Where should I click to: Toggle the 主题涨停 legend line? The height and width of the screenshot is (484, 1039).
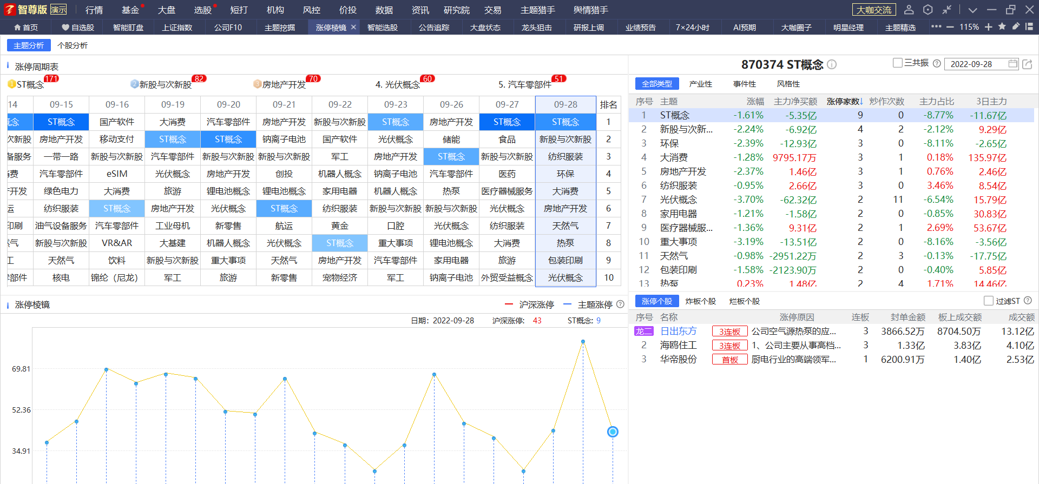tap(588, 304)
